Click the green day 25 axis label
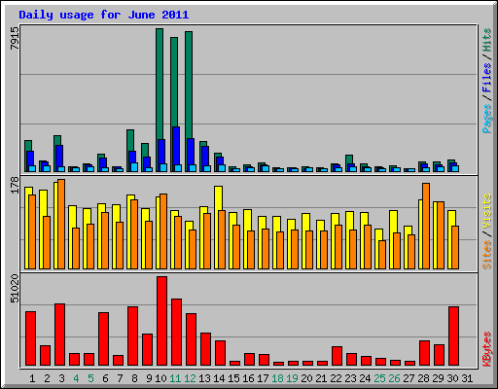This screenshot has height=389, width=498. 379,378
